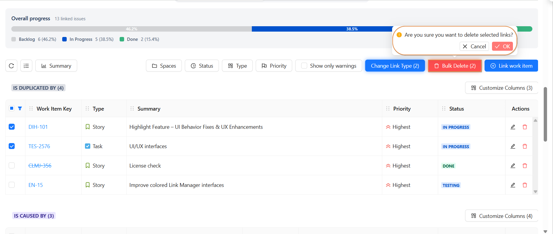Click the refresh icon button
553x234 pixels.
pyautogui.click(x=11, y=66)
